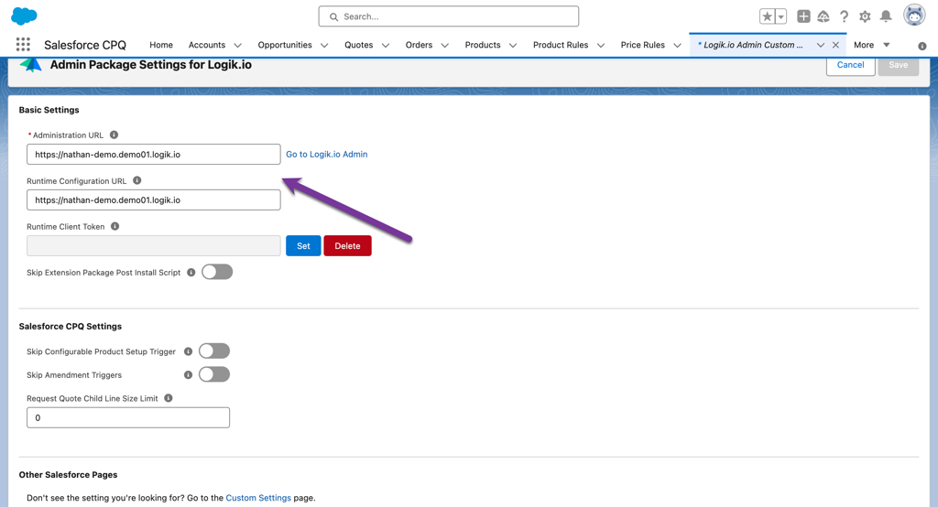938x507 pixels.
Task: Click the Trailhead guidance icon
Action: pyautogui.click(x=823, y=16)
